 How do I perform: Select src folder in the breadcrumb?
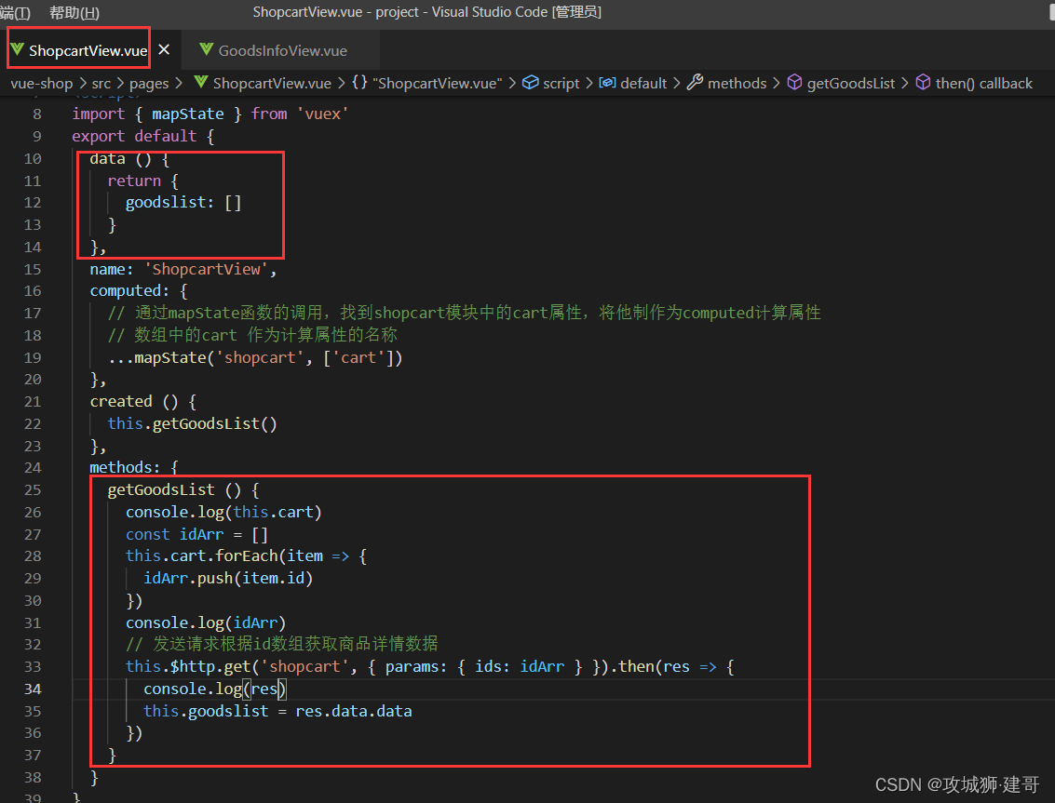tap(101, 84)
